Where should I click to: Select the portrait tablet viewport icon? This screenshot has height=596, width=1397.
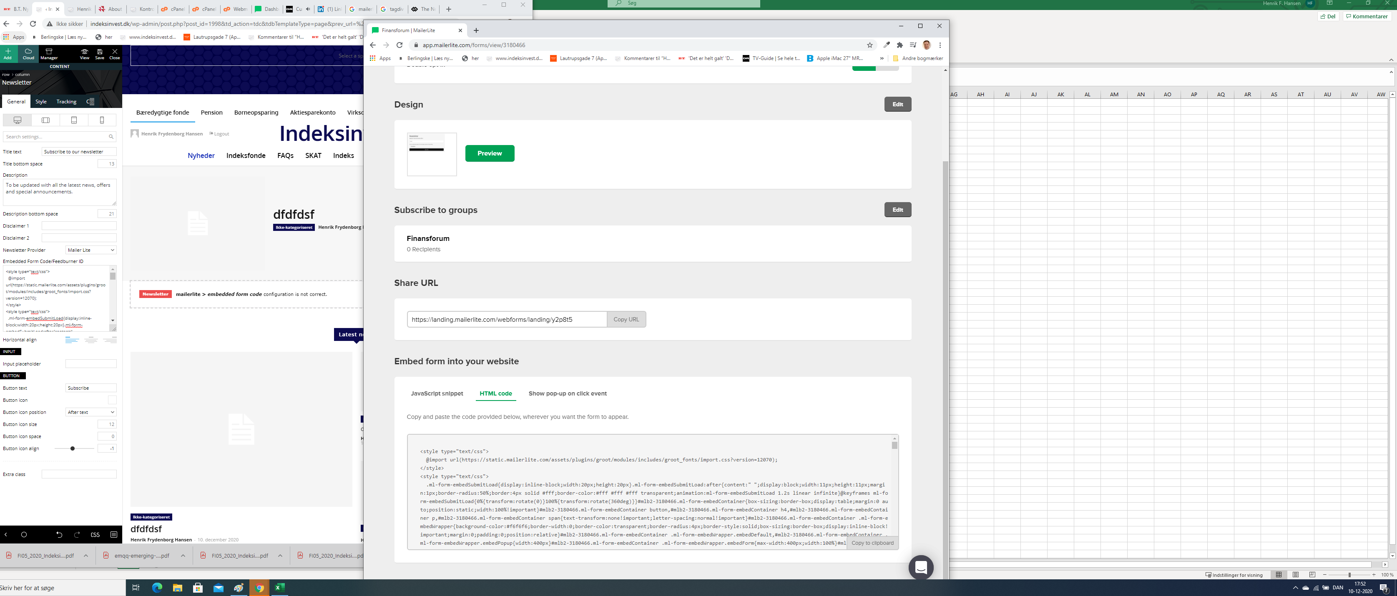pyautogui.click(x=74, y=120)
